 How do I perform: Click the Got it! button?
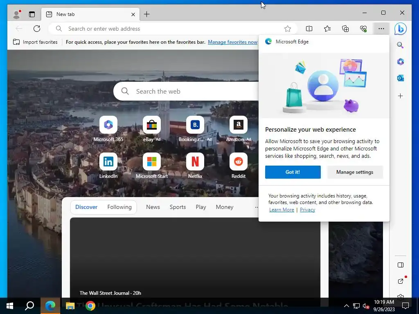click(x=293, y=172)
